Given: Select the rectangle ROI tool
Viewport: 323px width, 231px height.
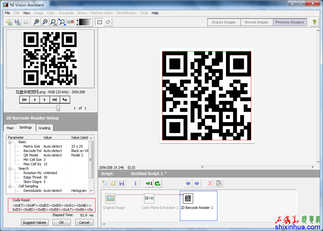Looking at the screenshot, I should [x=100, y=22].
